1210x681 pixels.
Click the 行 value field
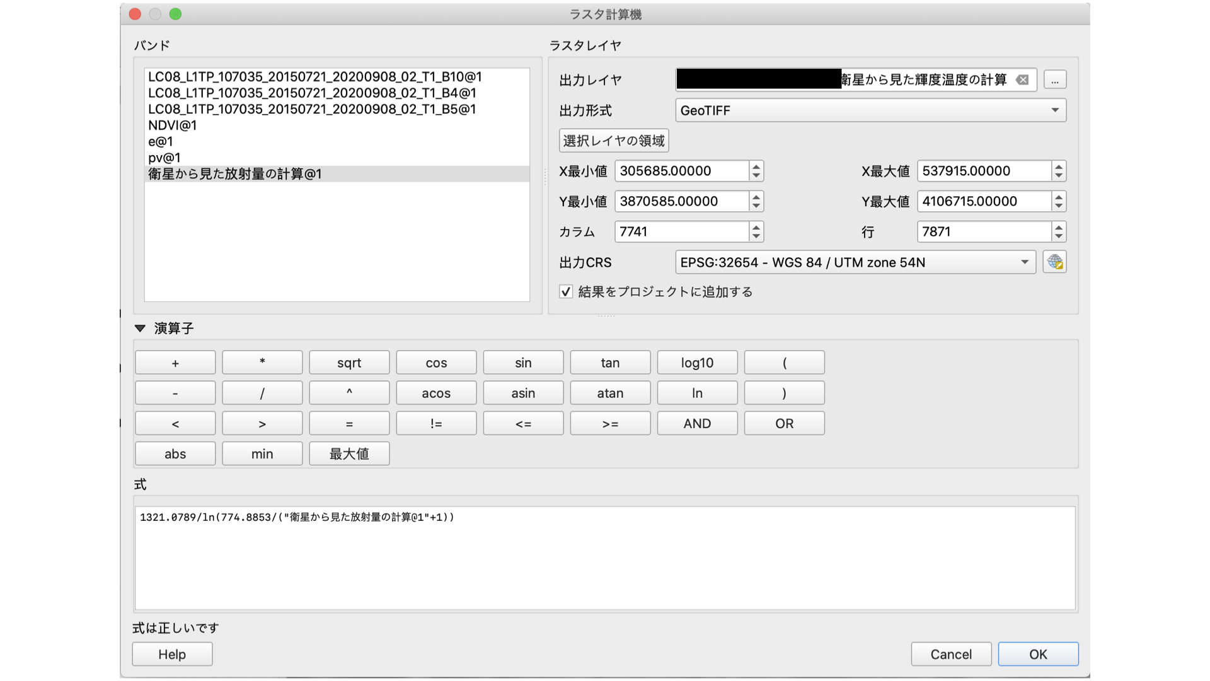click(x=984, y=231)
